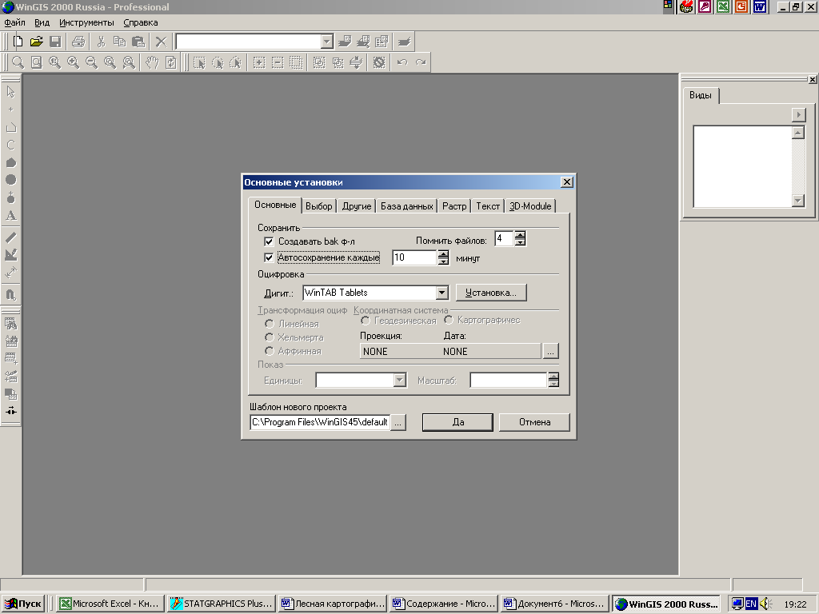The width and height of the screenshot is (819, 614).
Task: Click the New document toolbar icon
Action: pyautogui.click(x=18, y=42)
